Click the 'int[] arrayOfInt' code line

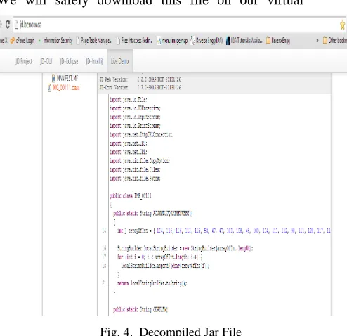(224, 231)
